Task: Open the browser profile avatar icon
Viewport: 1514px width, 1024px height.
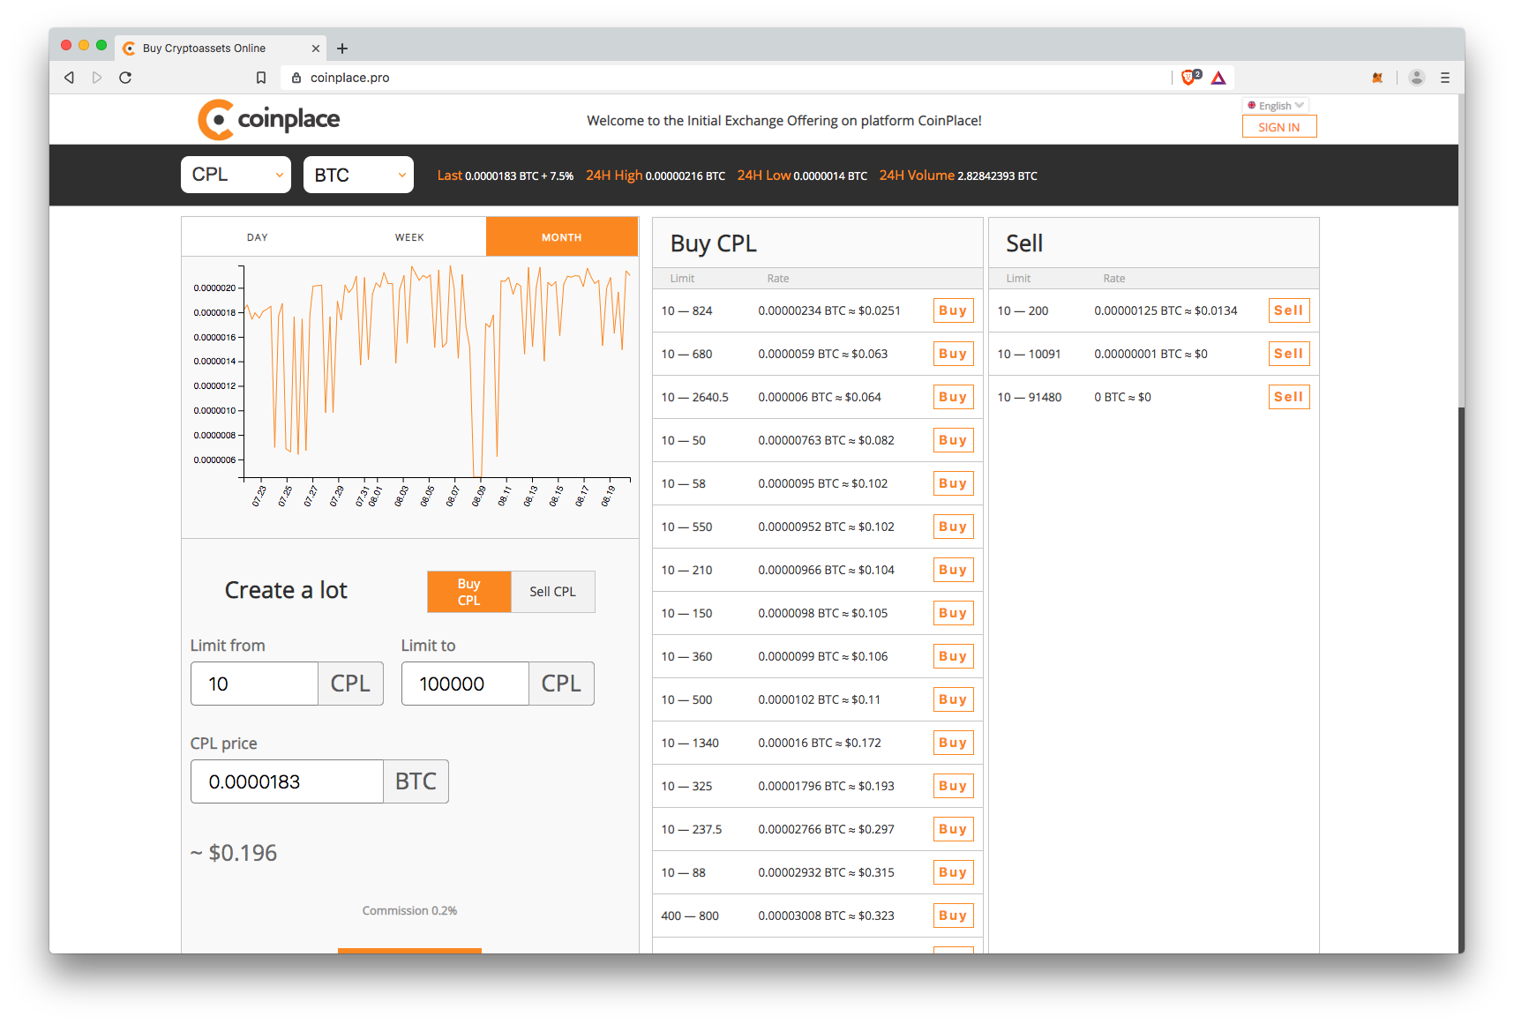Action: [1417, 78]
